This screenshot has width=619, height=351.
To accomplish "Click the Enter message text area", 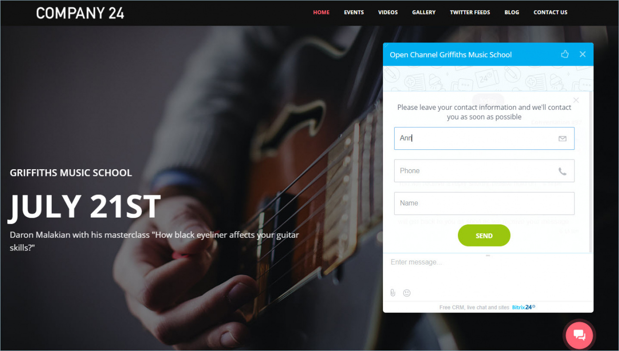I will pyautogui.click(x=487, y=271).
